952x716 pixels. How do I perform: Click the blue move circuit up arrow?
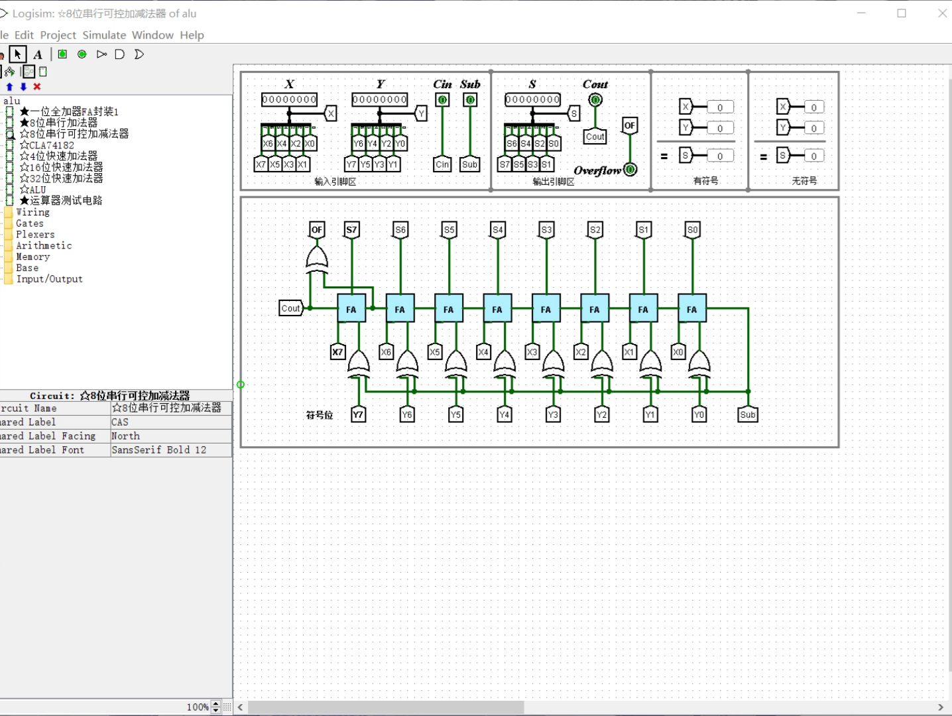click(x=9, y=87)
